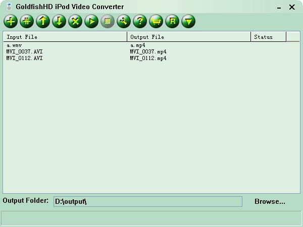Click the Add file plus icon
The width and height of the screenshot is (303, 227).
11,21
